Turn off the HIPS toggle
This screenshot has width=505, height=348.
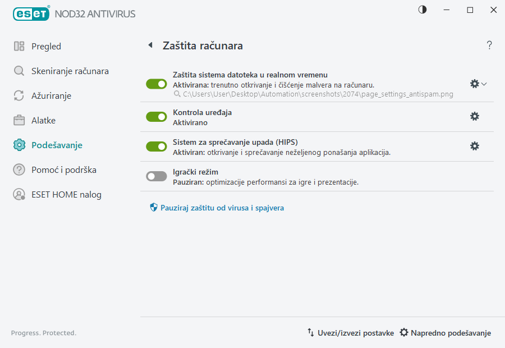[x=156, y=146]
